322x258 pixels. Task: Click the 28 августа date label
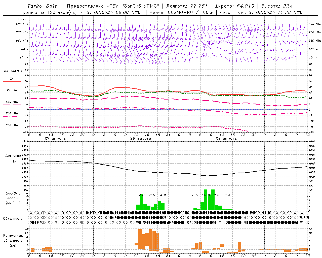click(x=141, y=138)
